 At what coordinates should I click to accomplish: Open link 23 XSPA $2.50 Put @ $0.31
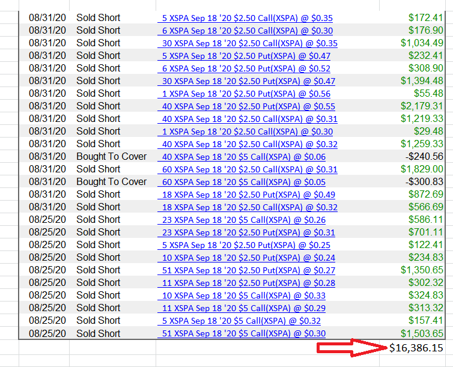pyautogui.click(x=246, y=232)
